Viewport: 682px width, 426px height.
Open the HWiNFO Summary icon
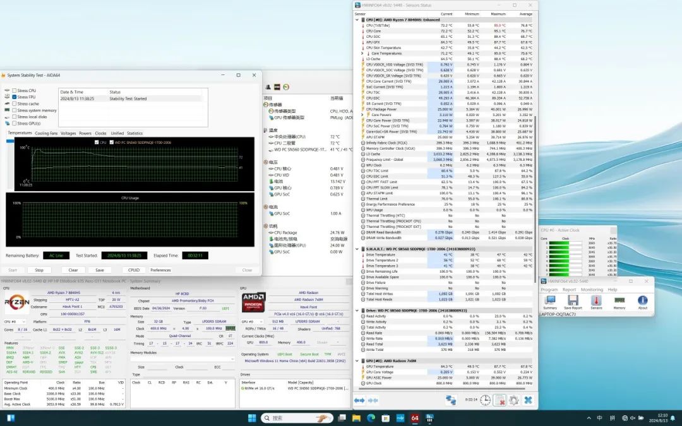coord(550,301)
